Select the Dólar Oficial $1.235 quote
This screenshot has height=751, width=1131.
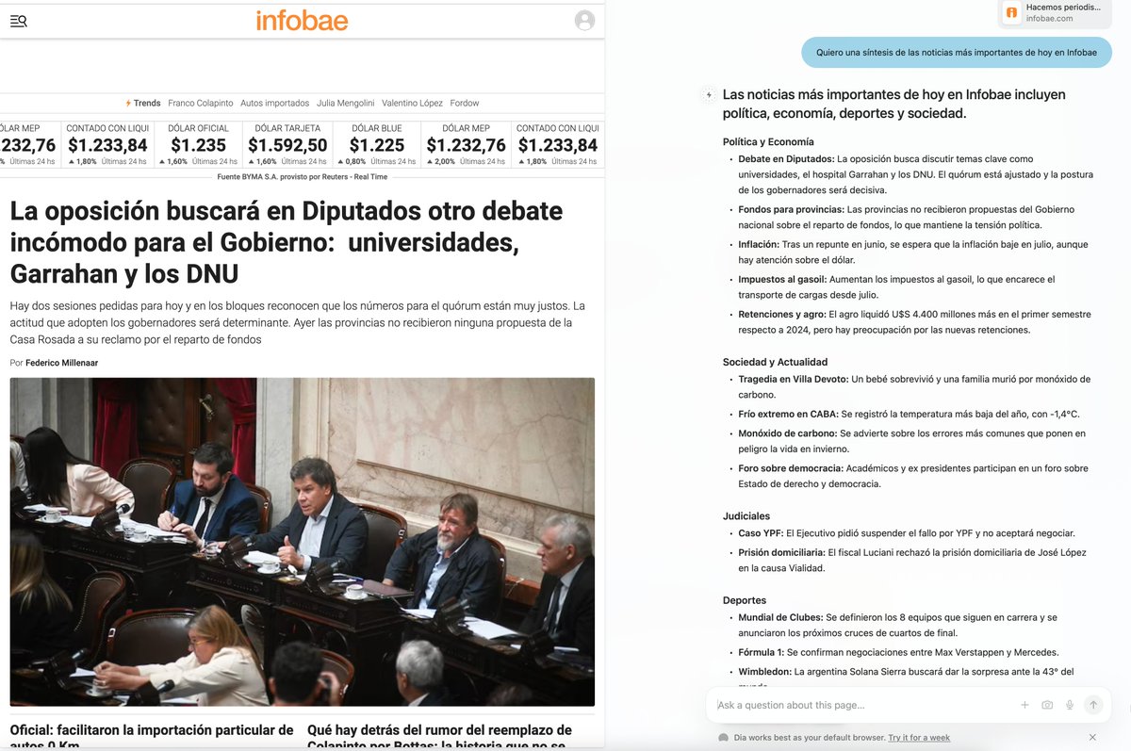(198, 144)
